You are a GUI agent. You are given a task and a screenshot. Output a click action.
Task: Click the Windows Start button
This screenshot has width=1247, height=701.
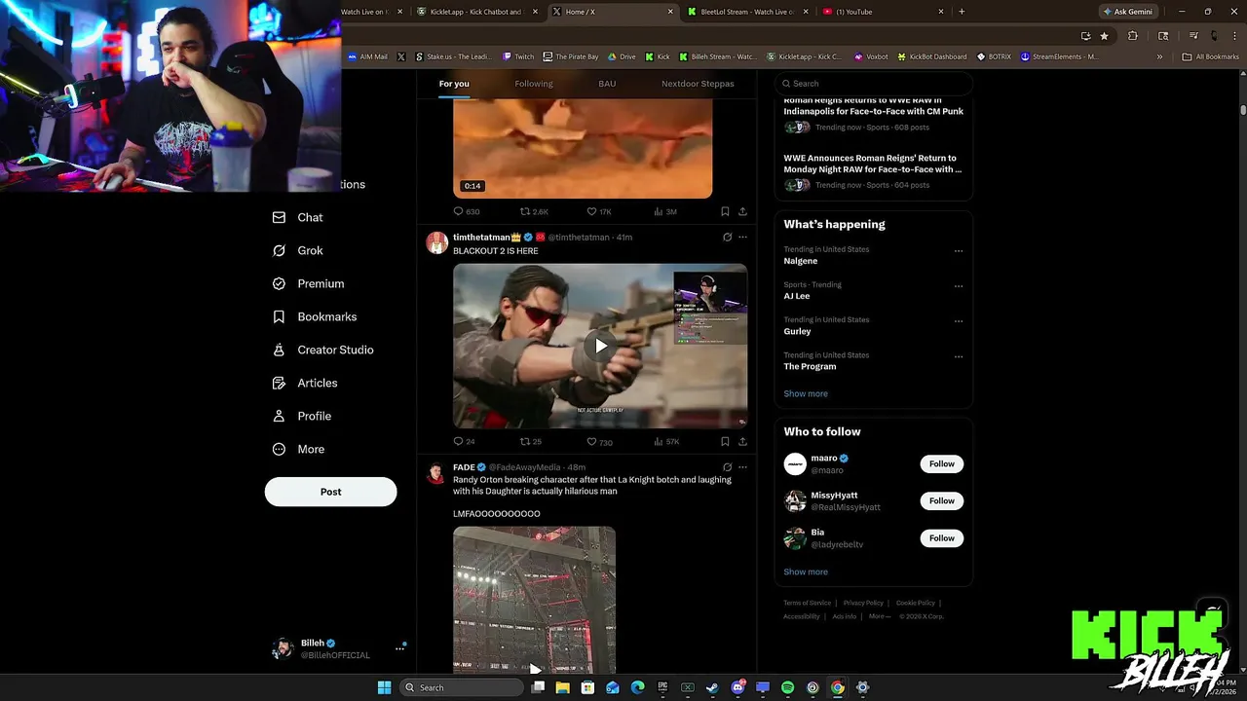click(384, 687)
